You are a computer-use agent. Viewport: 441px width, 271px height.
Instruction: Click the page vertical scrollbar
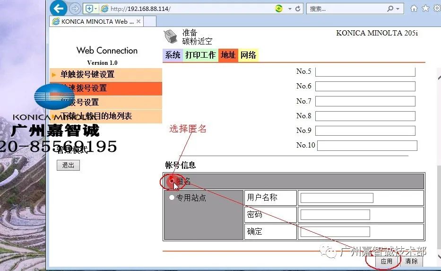[439, 166]
